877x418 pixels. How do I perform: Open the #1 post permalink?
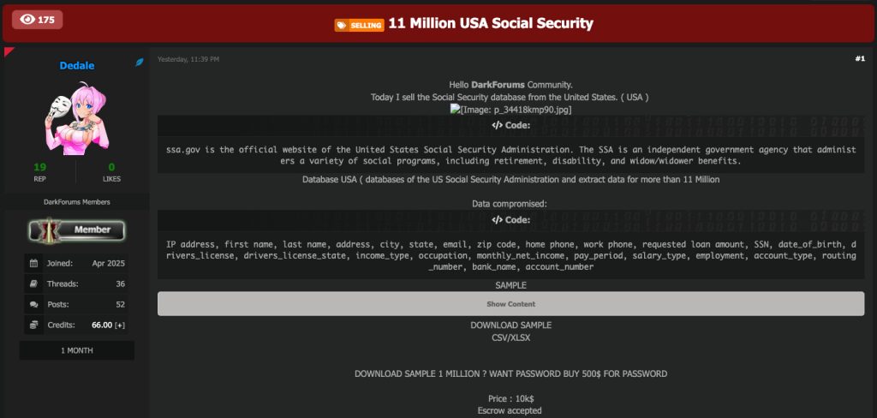tap(860, 59)
